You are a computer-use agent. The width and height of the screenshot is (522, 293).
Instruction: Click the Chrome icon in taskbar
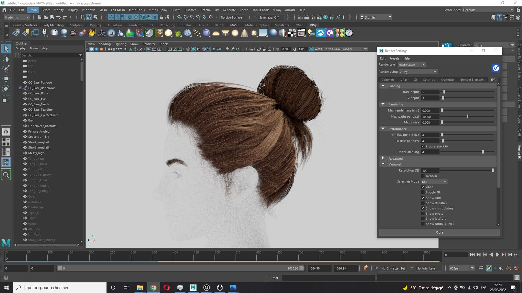[153, 287]
